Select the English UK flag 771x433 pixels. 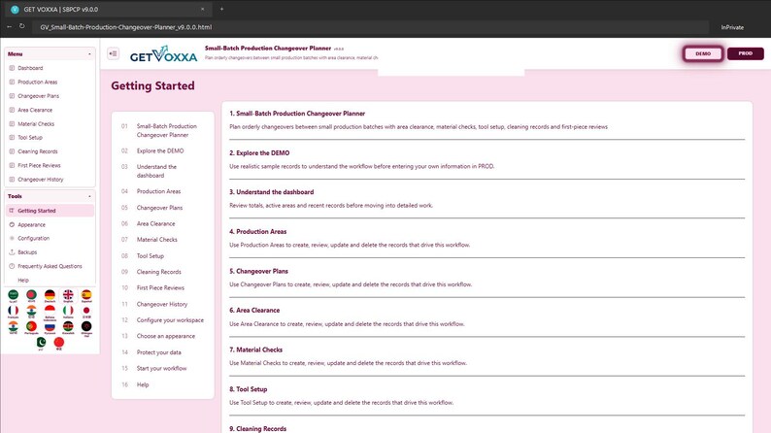(68, 295)
